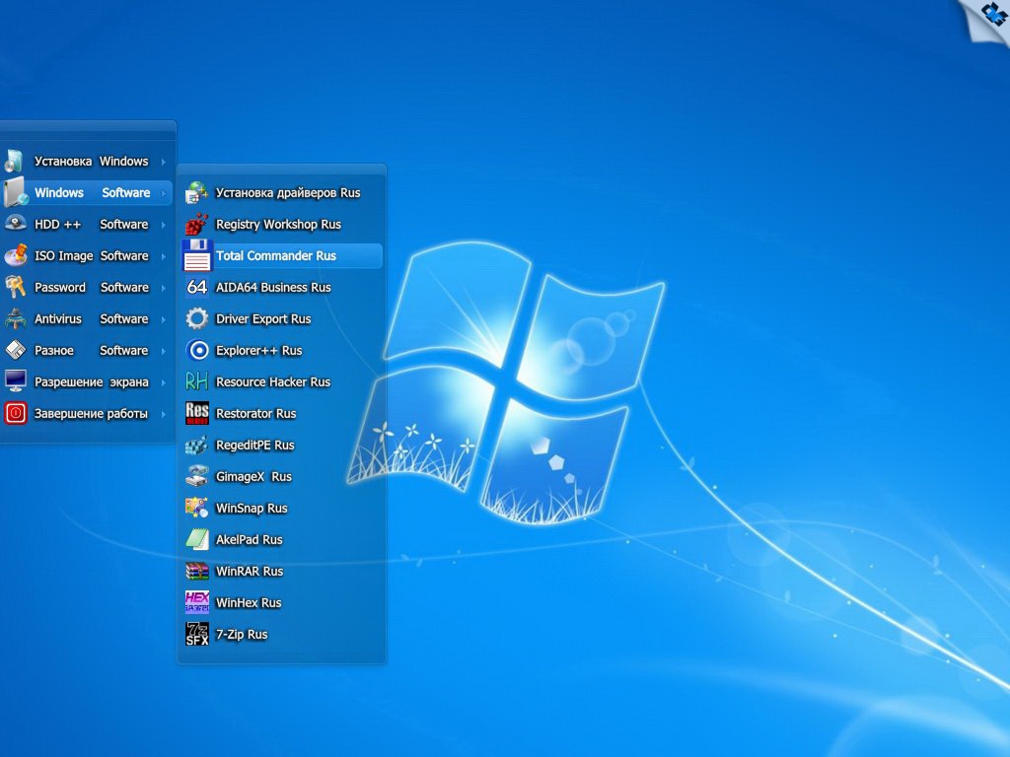Click the WinHex HEX icon
This screenshot has height=757, width=1010.
pyautogui.click(x=197, y=602)
